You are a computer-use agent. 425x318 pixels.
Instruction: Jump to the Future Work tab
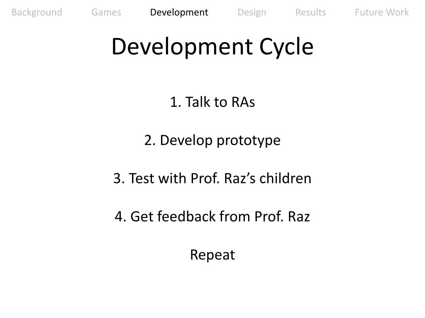pyautogui.click(x=382, y=12)
